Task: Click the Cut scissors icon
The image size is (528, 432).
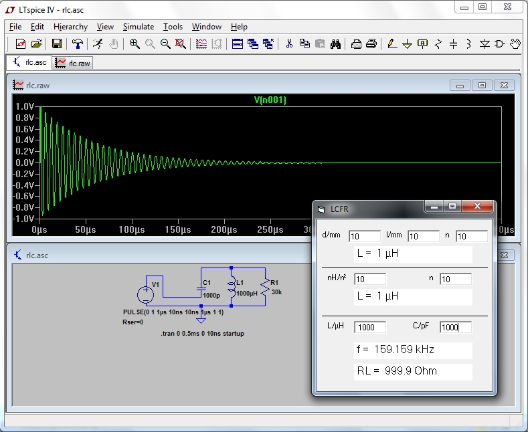Action: pos(289,44)
